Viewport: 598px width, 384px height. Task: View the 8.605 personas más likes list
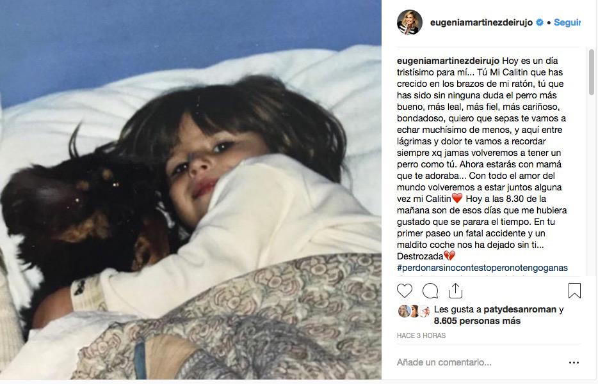(x=477, y=321)
